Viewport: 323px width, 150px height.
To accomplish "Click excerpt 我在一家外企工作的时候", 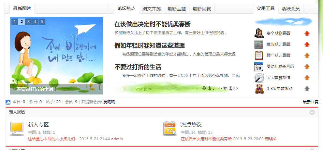I will click(x=181, y=76).
